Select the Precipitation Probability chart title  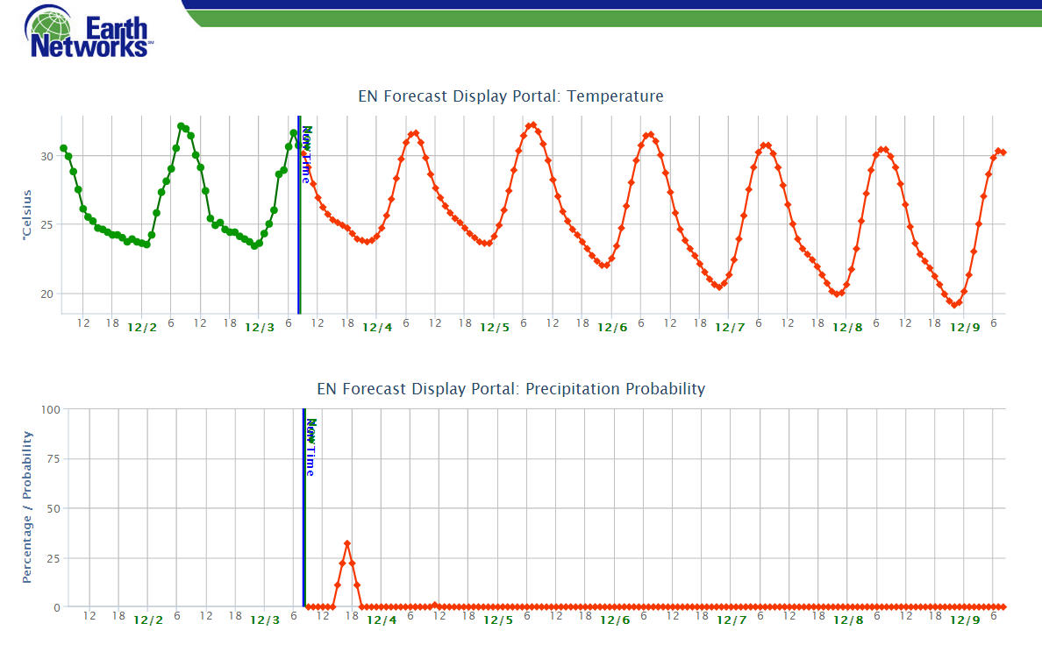click(510, 389)
